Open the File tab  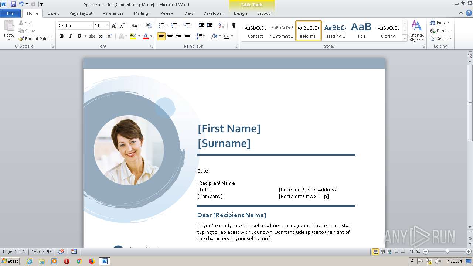point(10,13)
